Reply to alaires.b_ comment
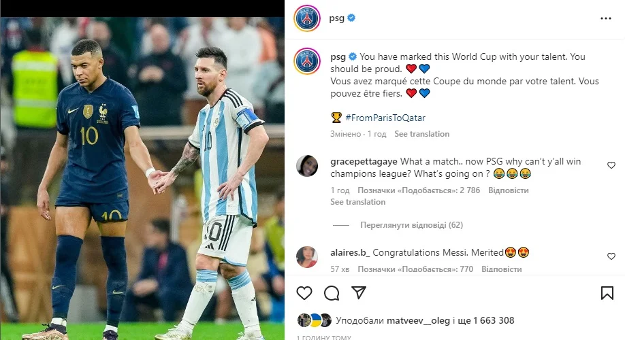The height and width of the screenshot is (340, 625). coord(502,269)
